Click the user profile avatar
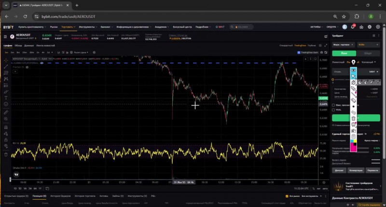 tap(345, 27)
